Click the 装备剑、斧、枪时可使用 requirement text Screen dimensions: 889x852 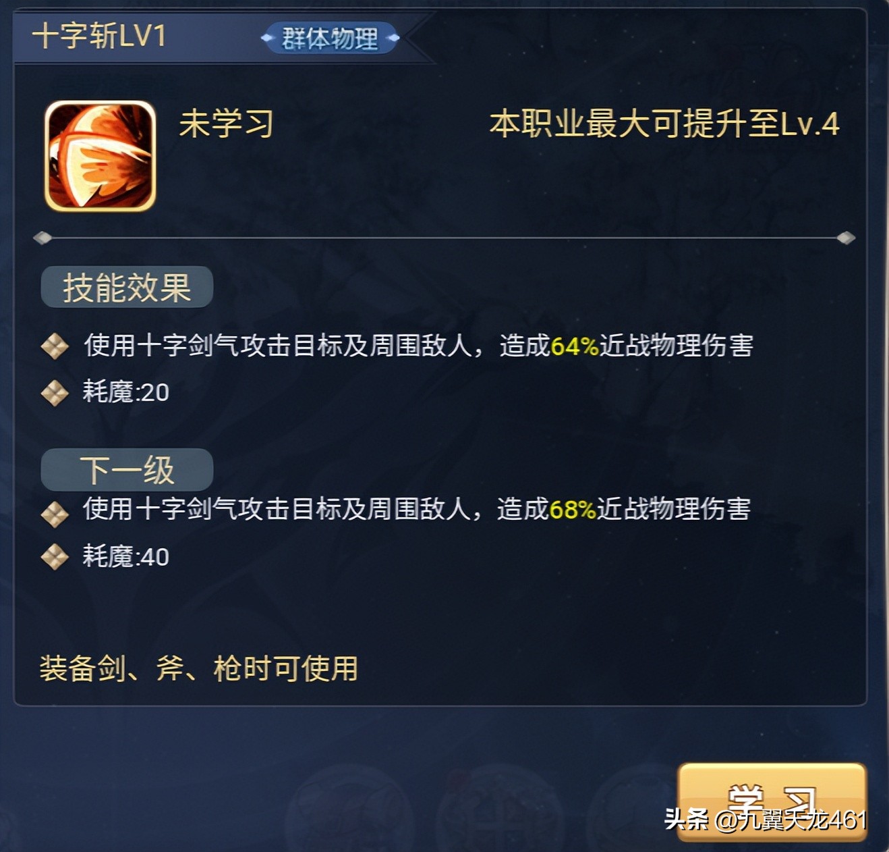pos(198,668)
